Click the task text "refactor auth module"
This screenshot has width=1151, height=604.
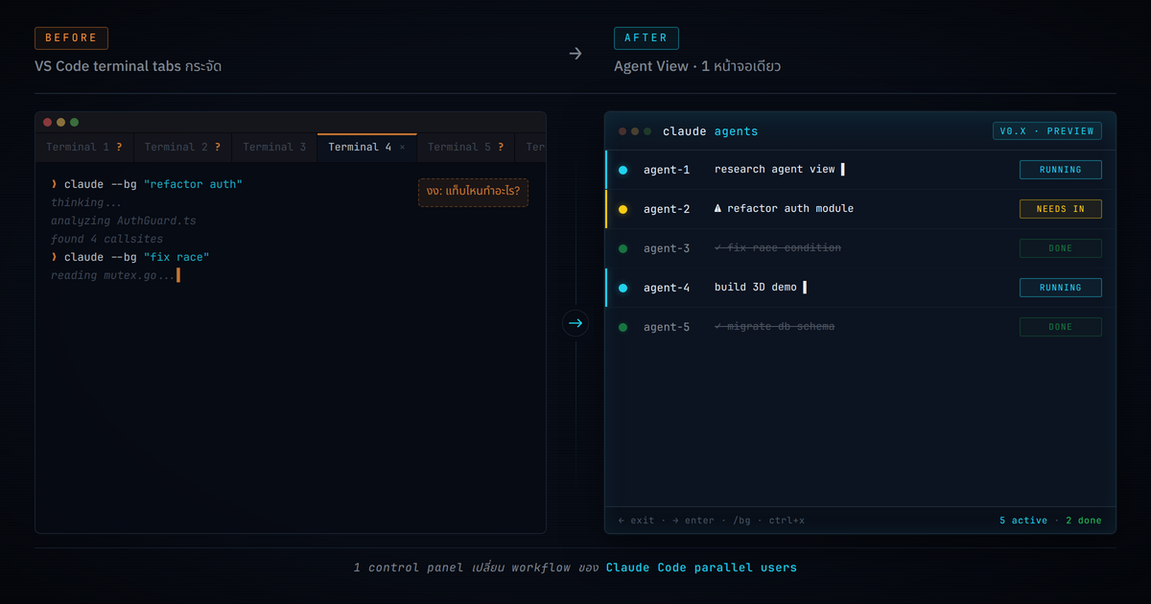(790, 209)
